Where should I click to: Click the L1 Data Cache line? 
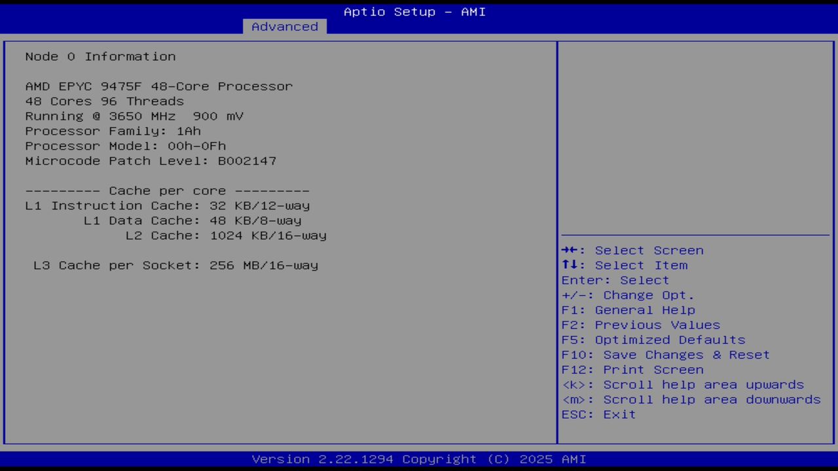coord(192,220)
